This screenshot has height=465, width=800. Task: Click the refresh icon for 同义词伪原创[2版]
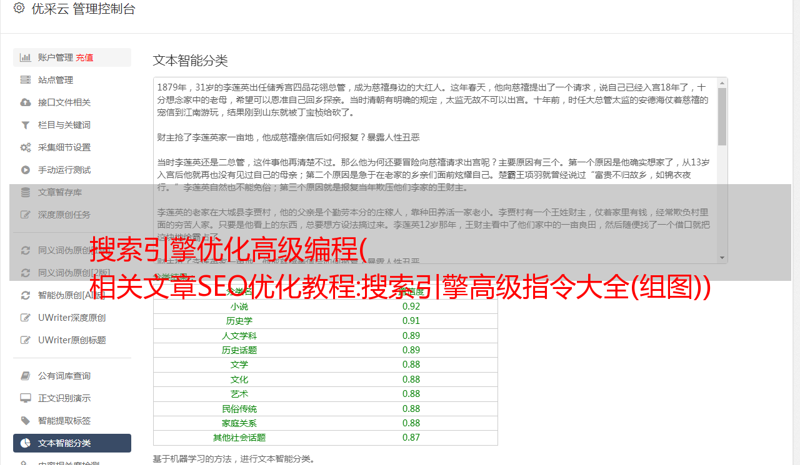point(26,273)
